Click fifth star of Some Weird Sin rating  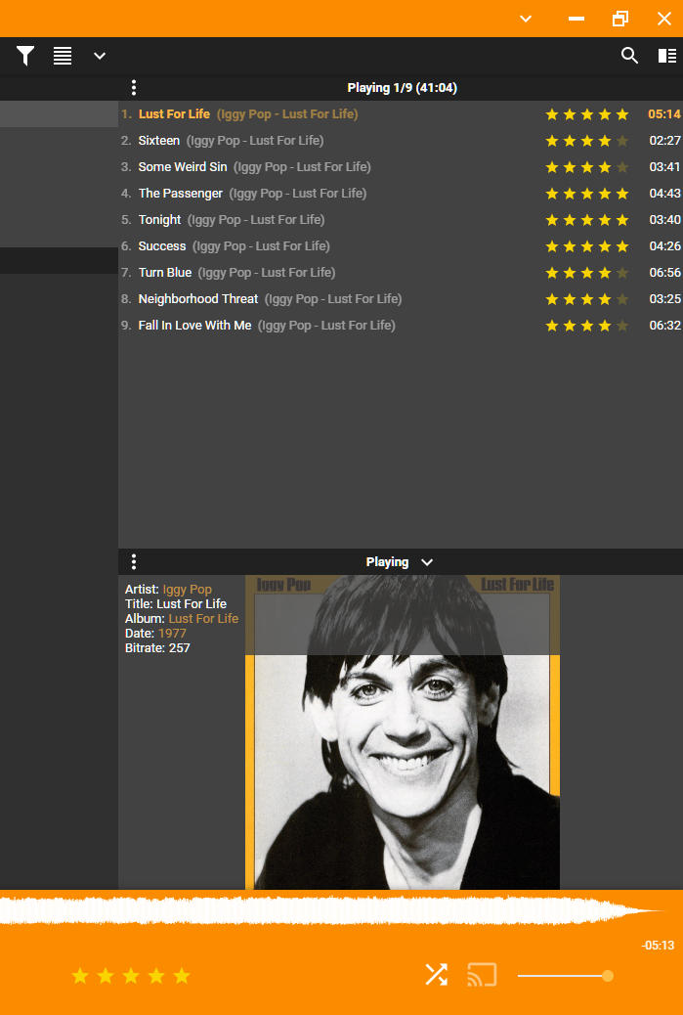(x=622, y=167)
